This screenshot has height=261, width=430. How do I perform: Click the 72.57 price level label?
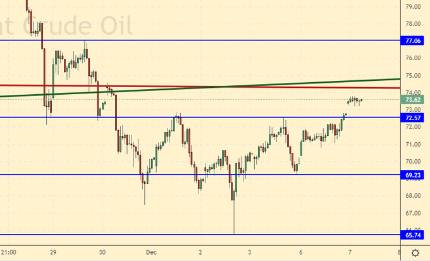tap(413, 118)
